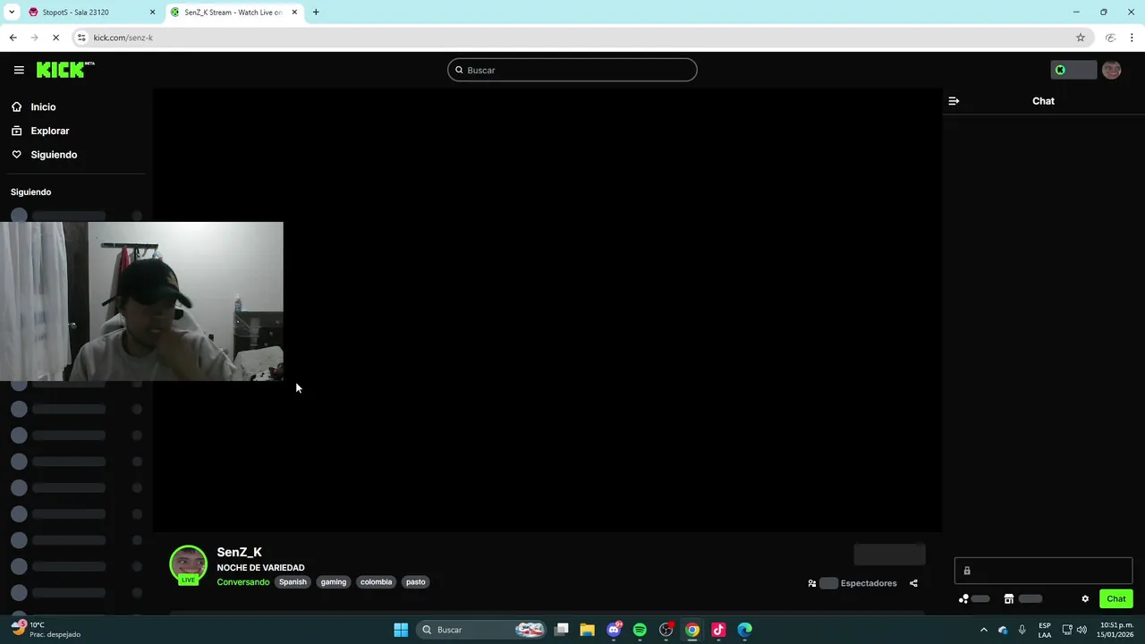The width and height of the screenshot is (1145, 644).
Task: Open the tab search dropdown arrow
Action: tap(12, 13)
